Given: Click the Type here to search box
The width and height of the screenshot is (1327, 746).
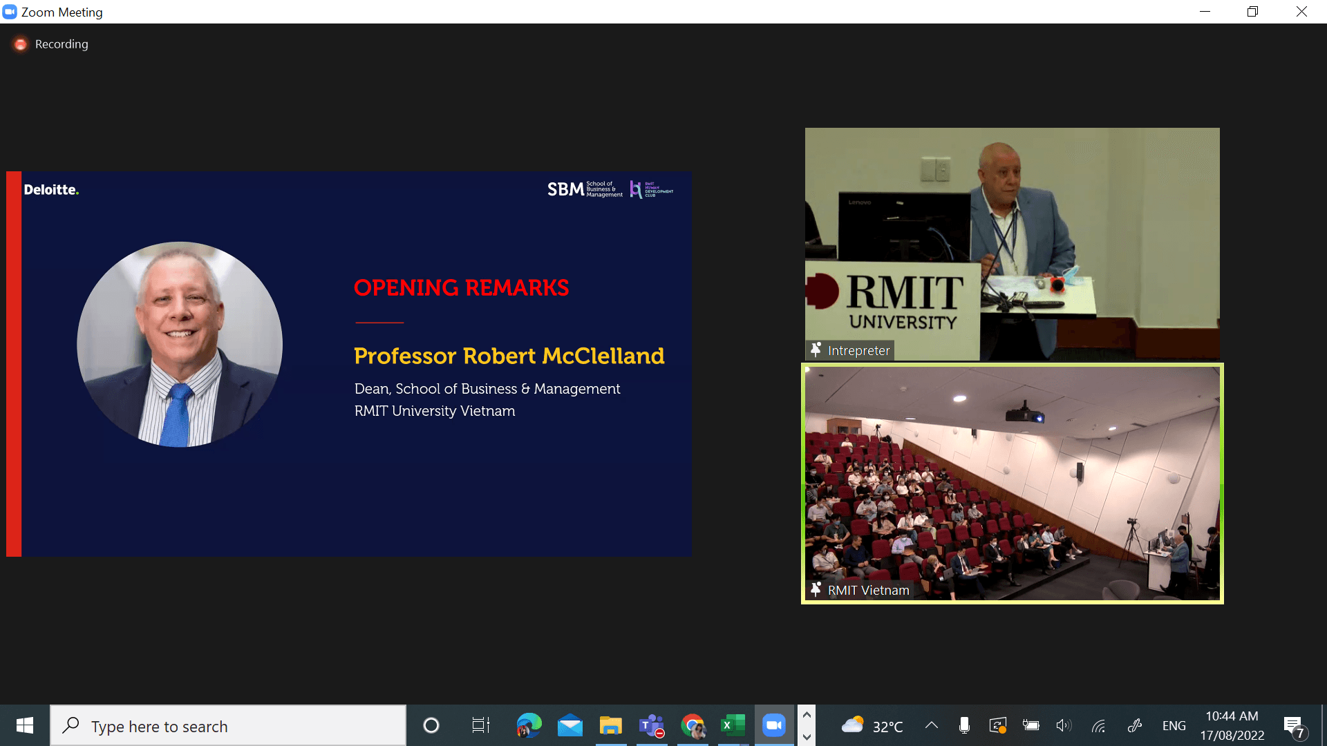Looking at the screenshot, I should tap(228, 725).
